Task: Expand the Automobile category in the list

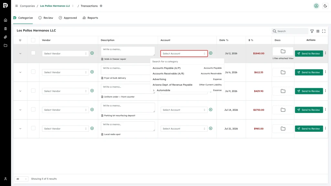Action: click(154, 90)
